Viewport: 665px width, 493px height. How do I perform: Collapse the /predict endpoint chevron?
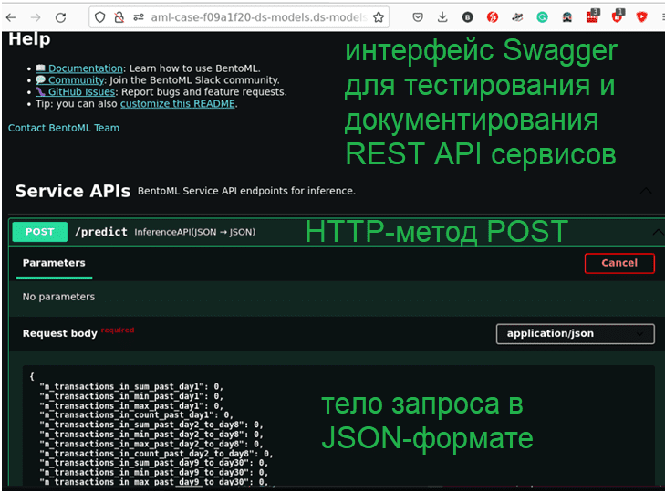tap(656, 232)
